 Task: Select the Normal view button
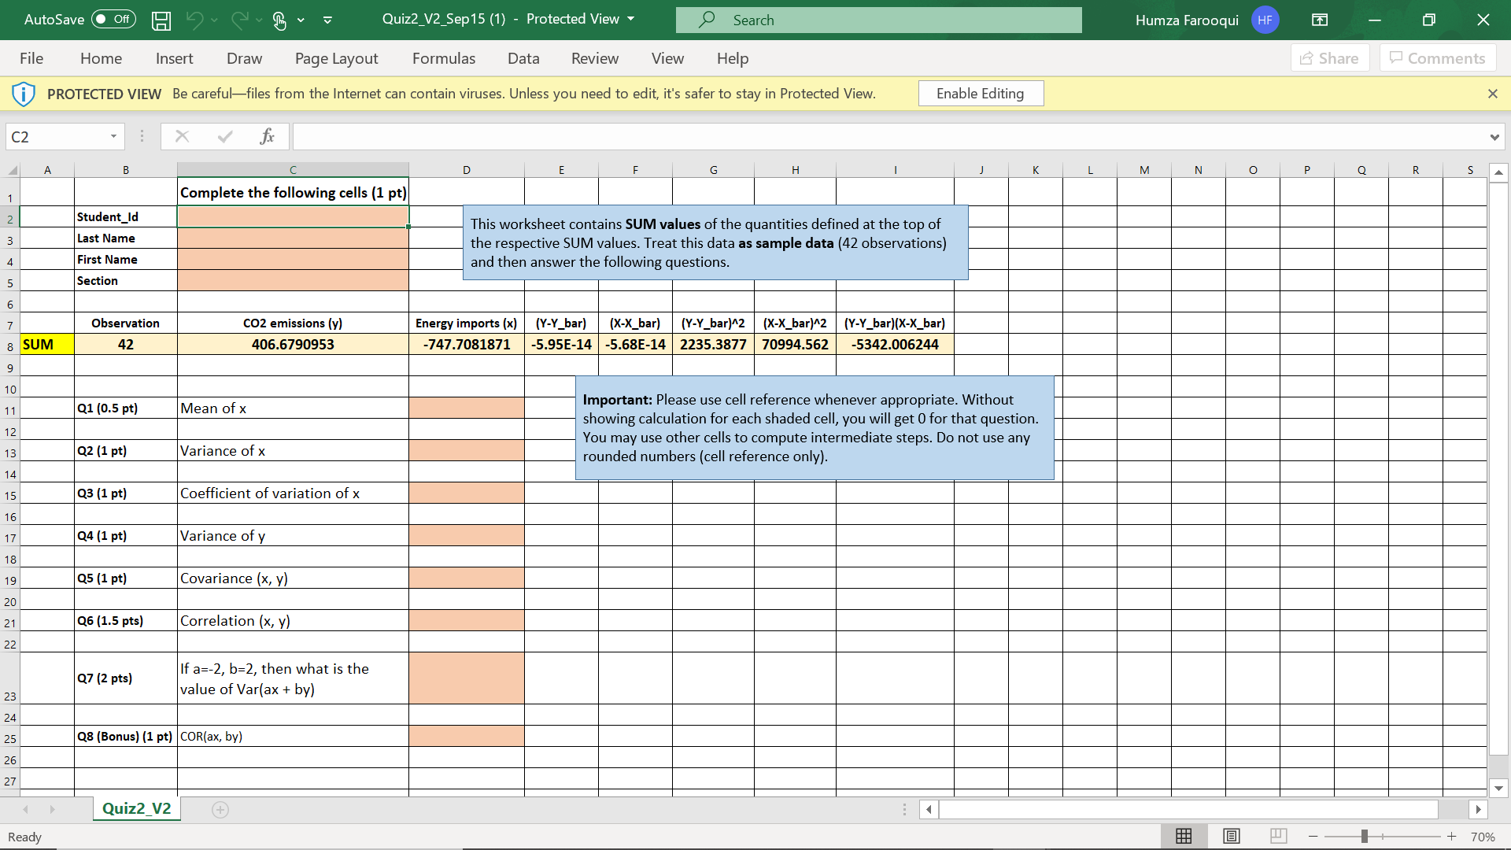pyautogui.click(x=1184, y=836)
